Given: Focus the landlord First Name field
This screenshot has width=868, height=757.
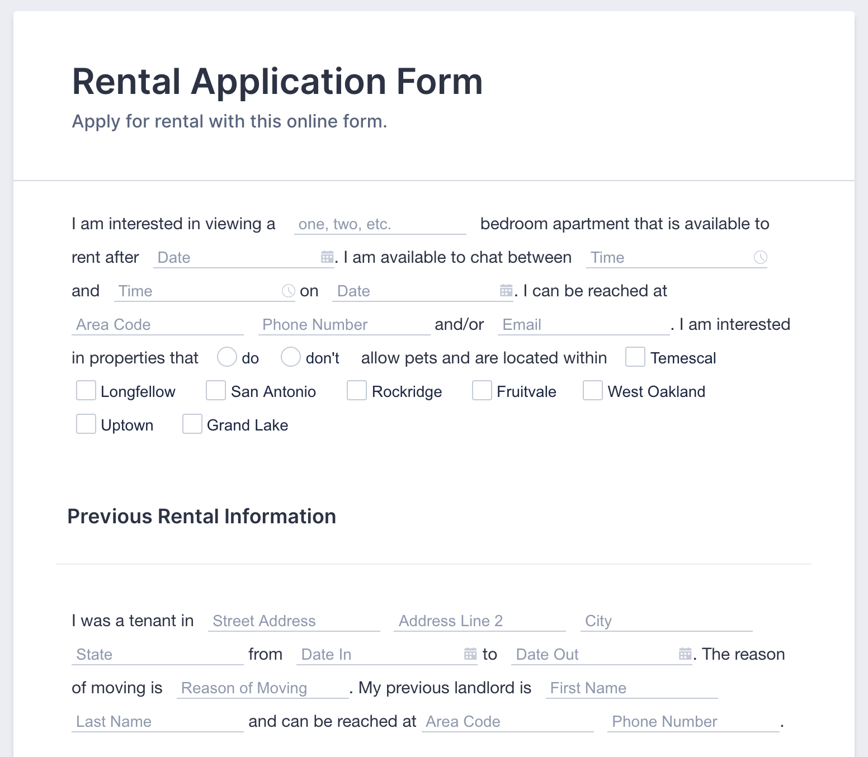Looking at the screenshot, I should click(631, 688).
